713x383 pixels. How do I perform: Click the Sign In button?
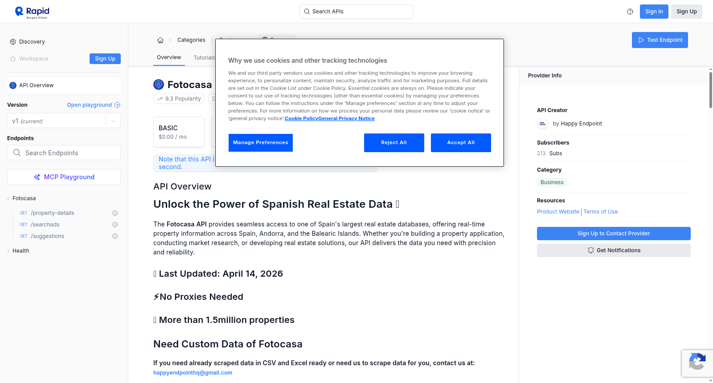654,12
